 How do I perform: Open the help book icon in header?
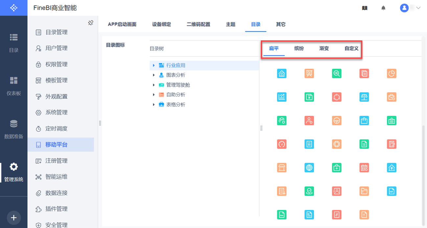[365, 8]
